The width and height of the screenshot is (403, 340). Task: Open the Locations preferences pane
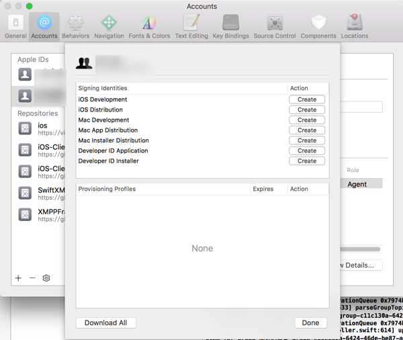355,27
